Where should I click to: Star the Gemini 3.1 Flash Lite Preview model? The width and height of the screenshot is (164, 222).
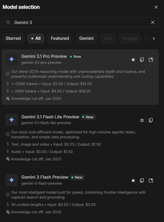tap(142, 120)
